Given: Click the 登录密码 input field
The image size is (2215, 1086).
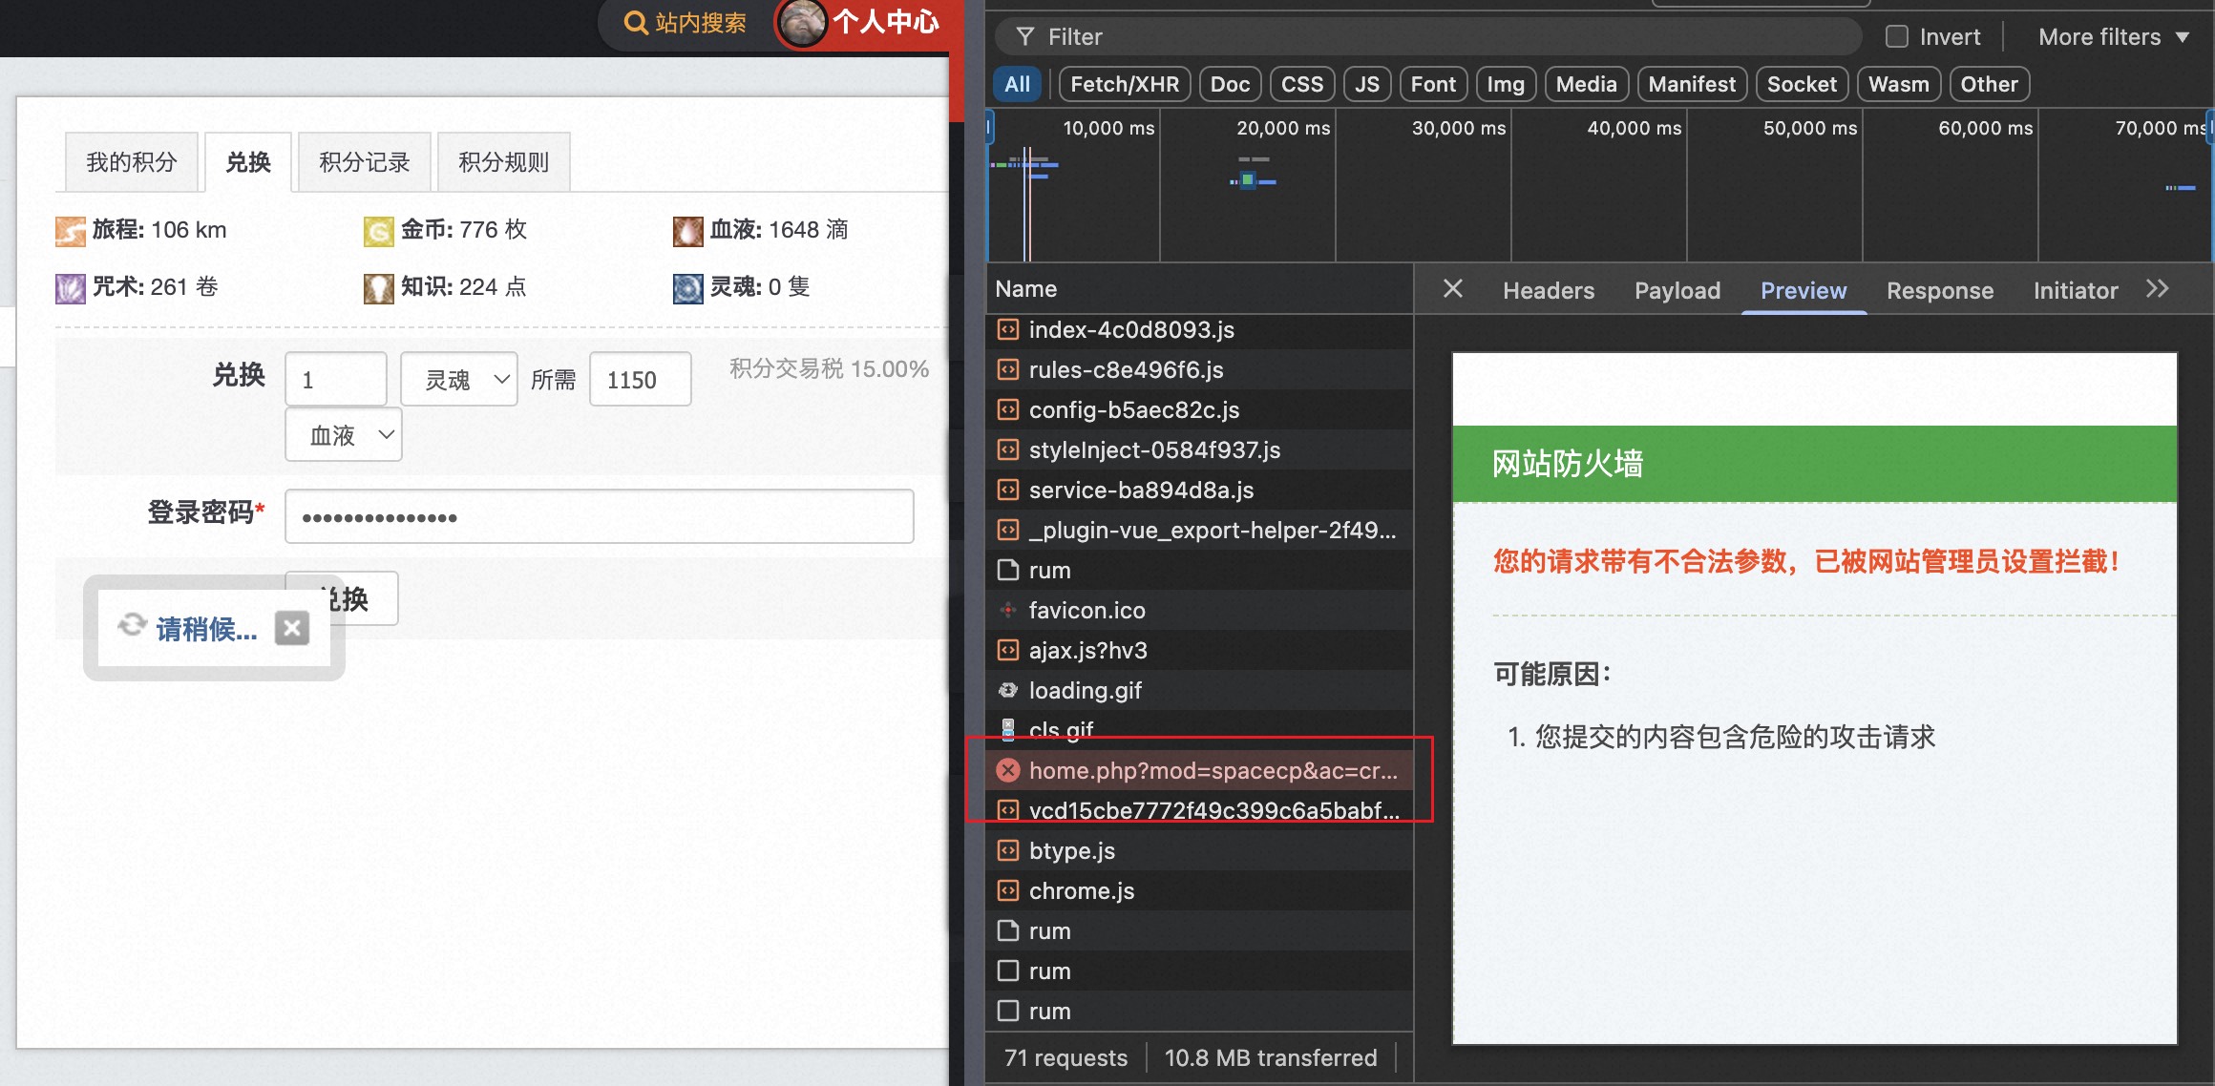Looking at the screenshot, I should pos(599,516).
